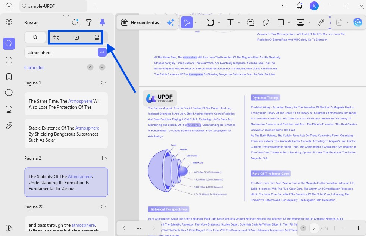The image size is (366, 236).
Task: Open the rectangle shape dropdown arrow
Action: (289, 23)
